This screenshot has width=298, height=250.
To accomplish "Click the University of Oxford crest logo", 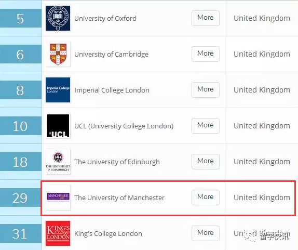I will (x=58, y=18).
